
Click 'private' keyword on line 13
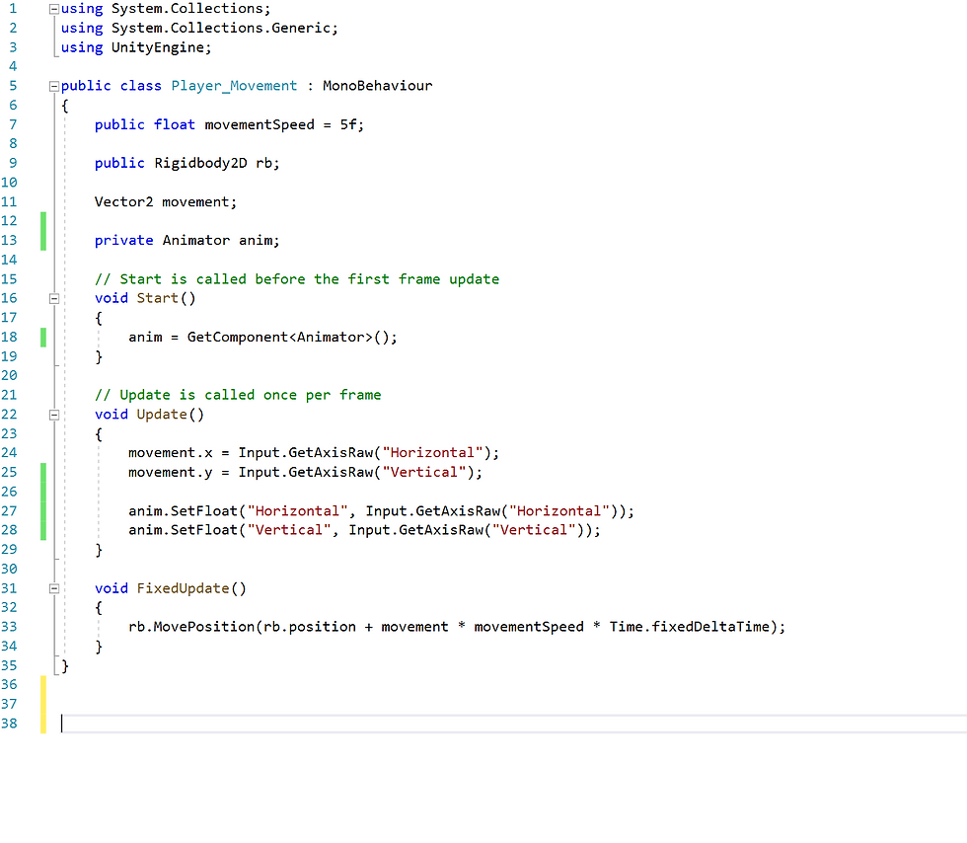(x=123, y=240)
